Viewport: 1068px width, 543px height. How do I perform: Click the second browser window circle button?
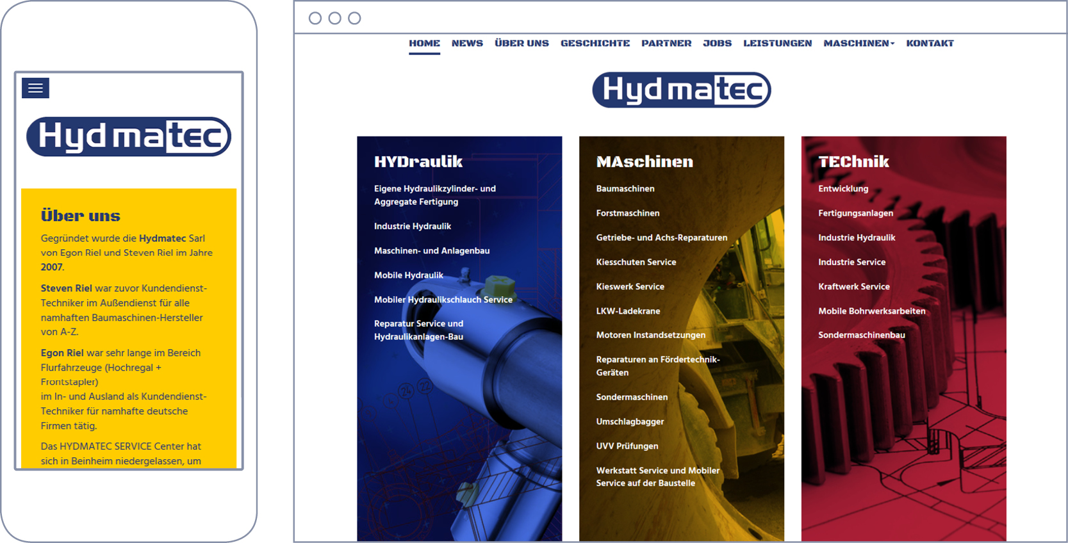tap(334, 18)
